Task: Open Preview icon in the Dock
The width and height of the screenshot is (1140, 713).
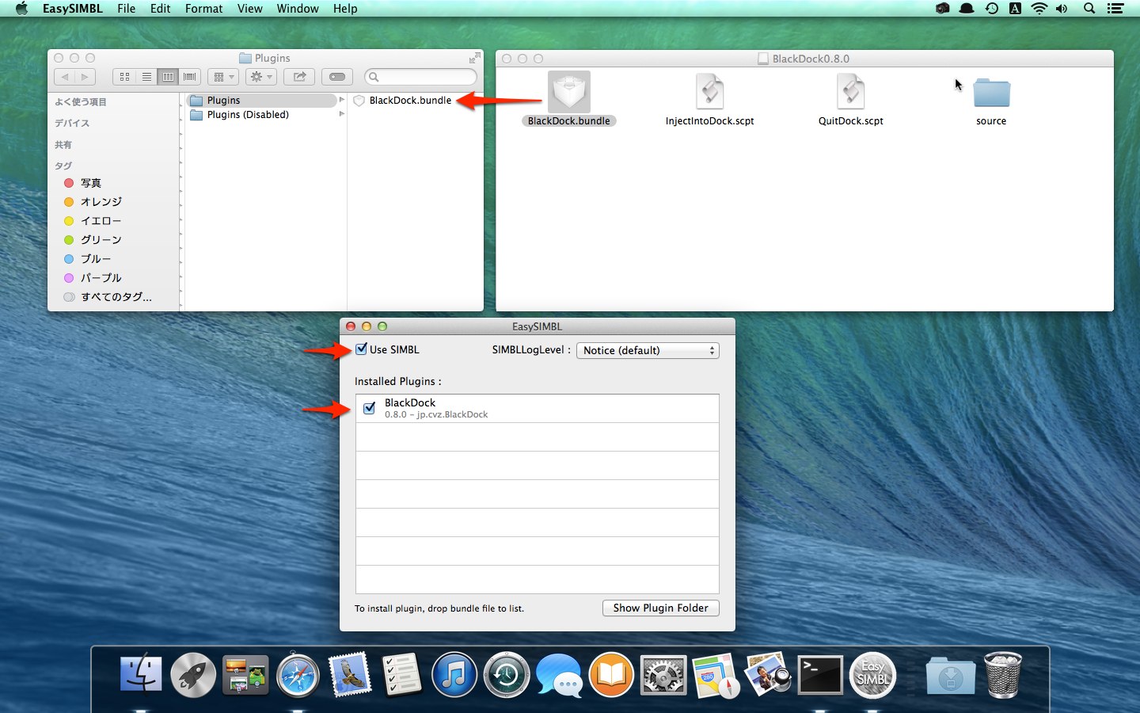Action: pyautogui.click(x=767, y=675)
